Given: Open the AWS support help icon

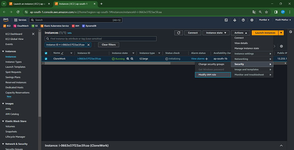Looking at the screenshot, I should (243, 20).
